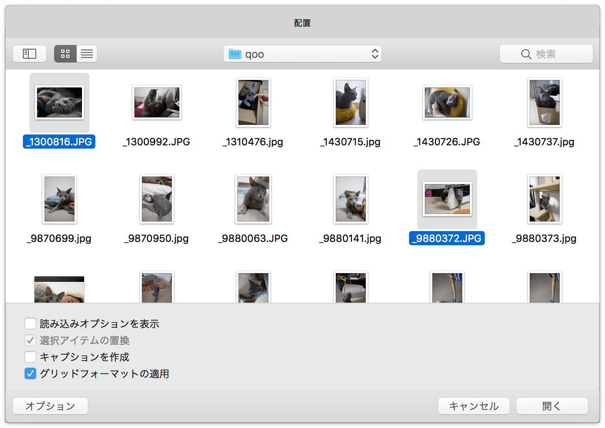Click the file name _9870699.jpg
The height and width of the screenshot is (428, 605).
[x=59, y=238]
